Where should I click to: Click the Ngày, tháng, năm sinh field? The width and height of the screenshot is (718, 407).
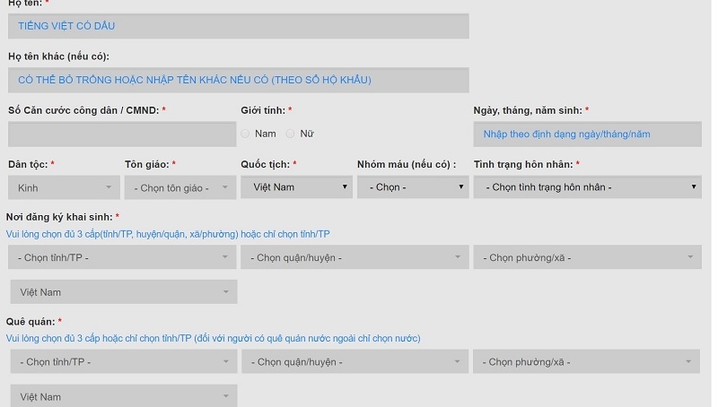coord(587,134)
